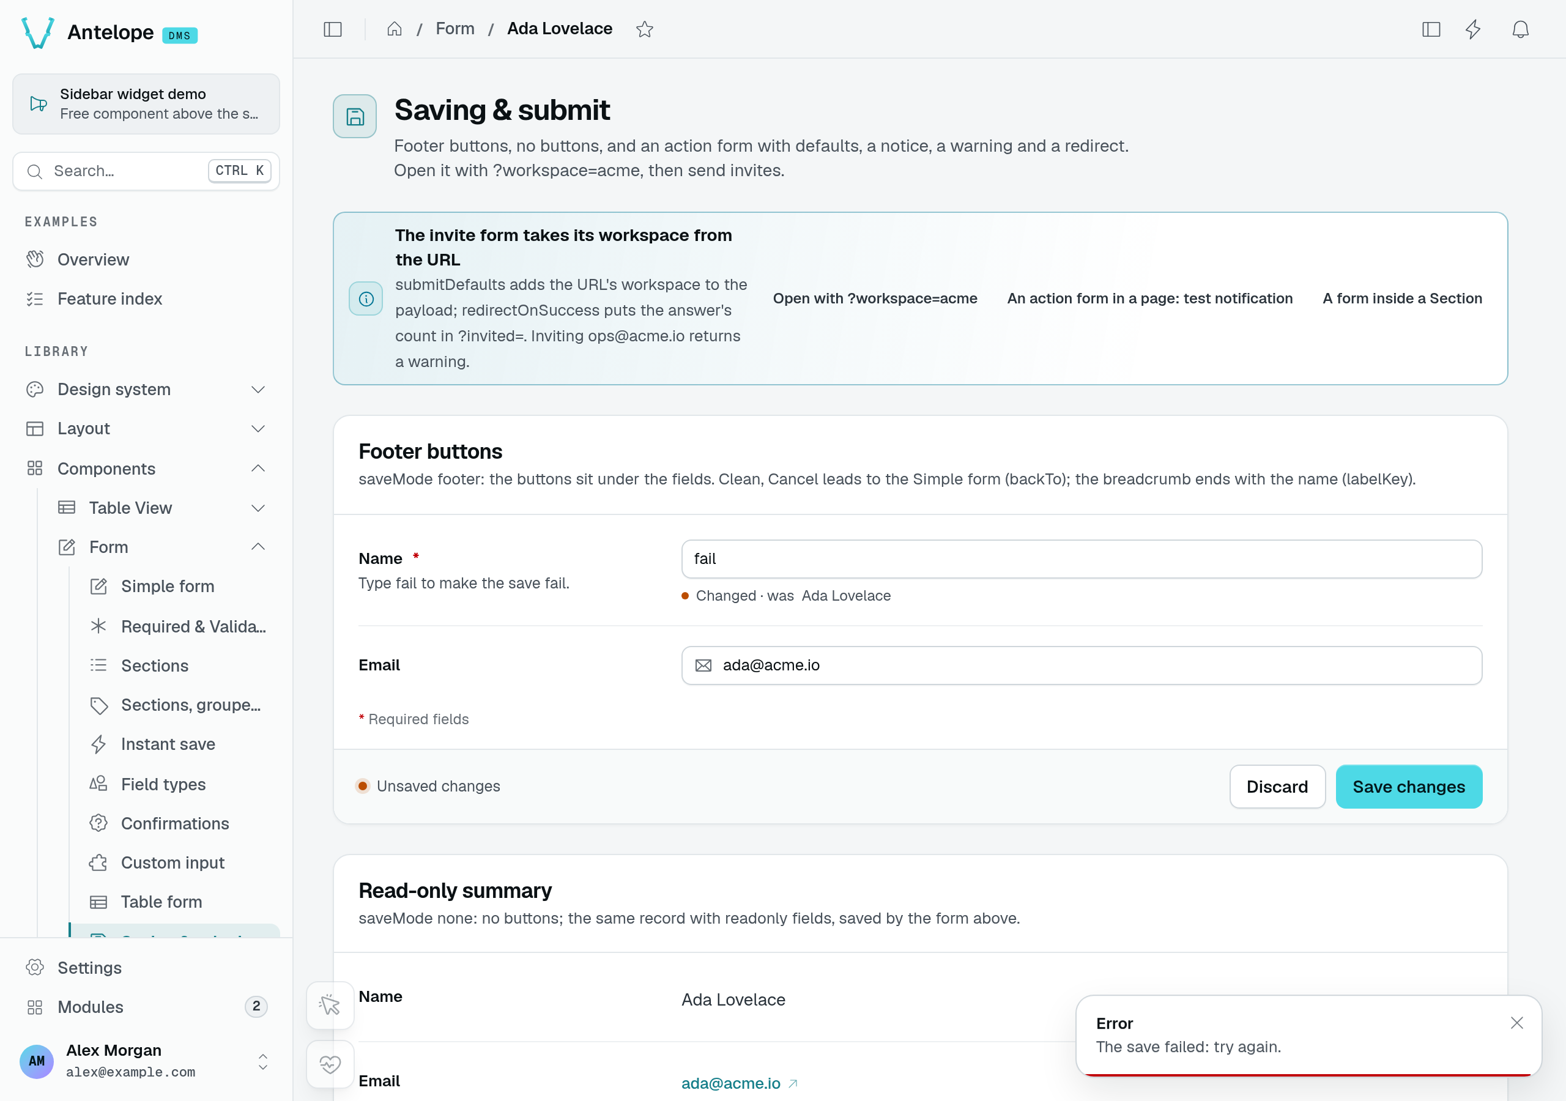The image size is (1566, 1101).
Task: Open Feature index in sidebar
Action: tap(146, 298)
